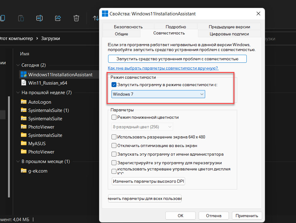Viewport: 296px width, 223px height.
Task: Click the g-ek.com zip folder icon
Action: pyautogui.click(x=24, y=171)
